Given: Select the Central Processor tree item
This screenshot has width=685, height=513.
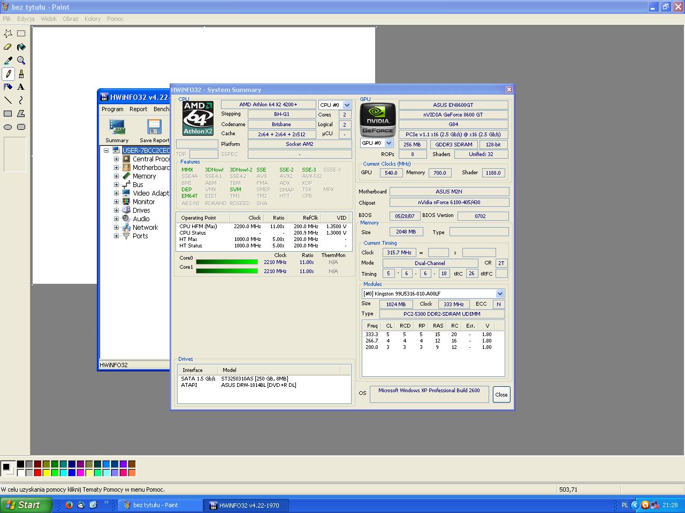Looking at the screenshot, I should pos(151,159).
